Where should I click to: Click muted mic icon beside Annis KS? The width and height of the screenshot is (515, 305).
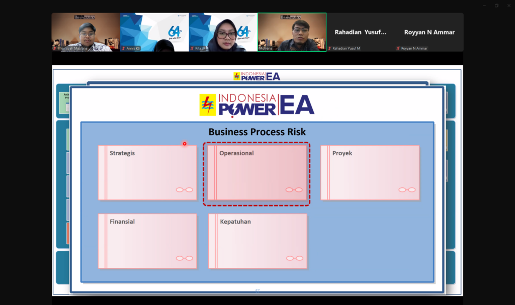124,48
